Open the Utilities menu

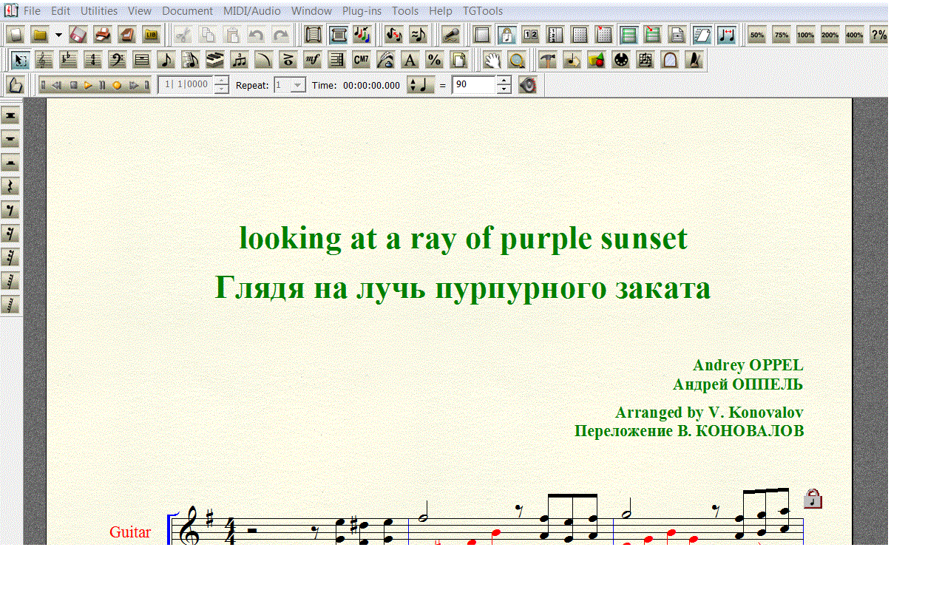click(x=99, y=11)
